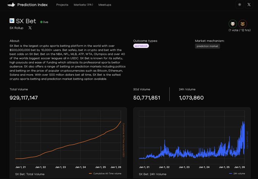
Task: Open the Meetups nav link
Action: (105, 5)
